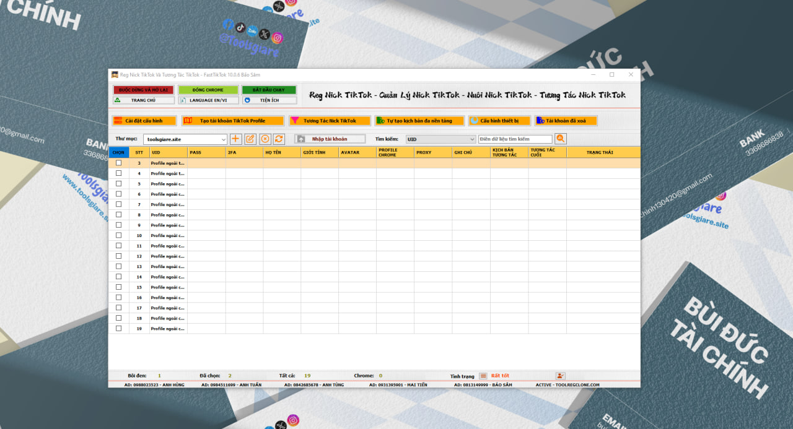The width and height of the screenshot is (793, 429).
Task: Click the AVATAR column header
Action: [357, 152]
